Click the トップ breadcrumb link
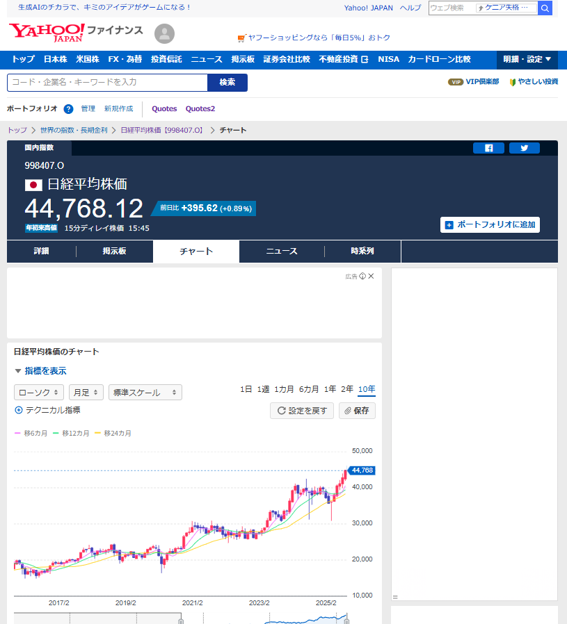The width and height of the screenshot is (567, 624). (x=17, y=131)
